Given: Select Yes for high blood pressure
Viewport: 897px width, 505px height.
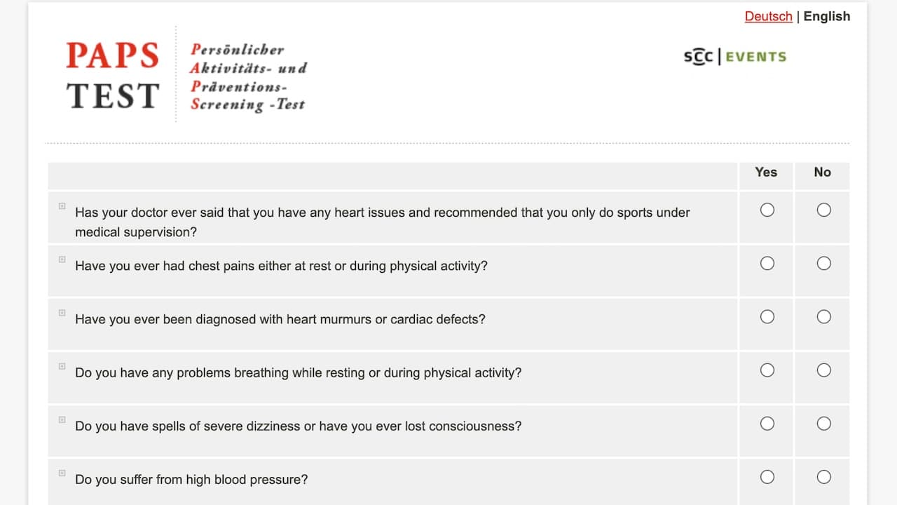Looking at the screenshot, I should click(767, 477).
